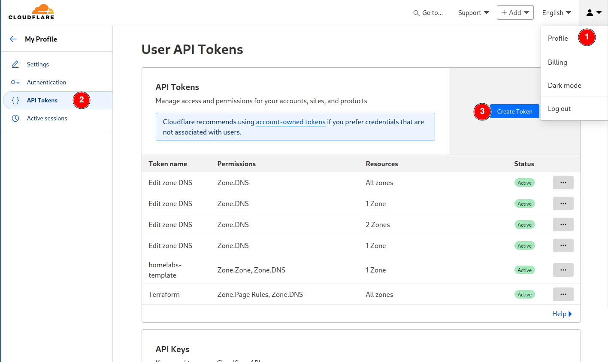The width and height of the screenshot is (608, 362).
Task: Click the Go to... search field
Action: (428, 13)
